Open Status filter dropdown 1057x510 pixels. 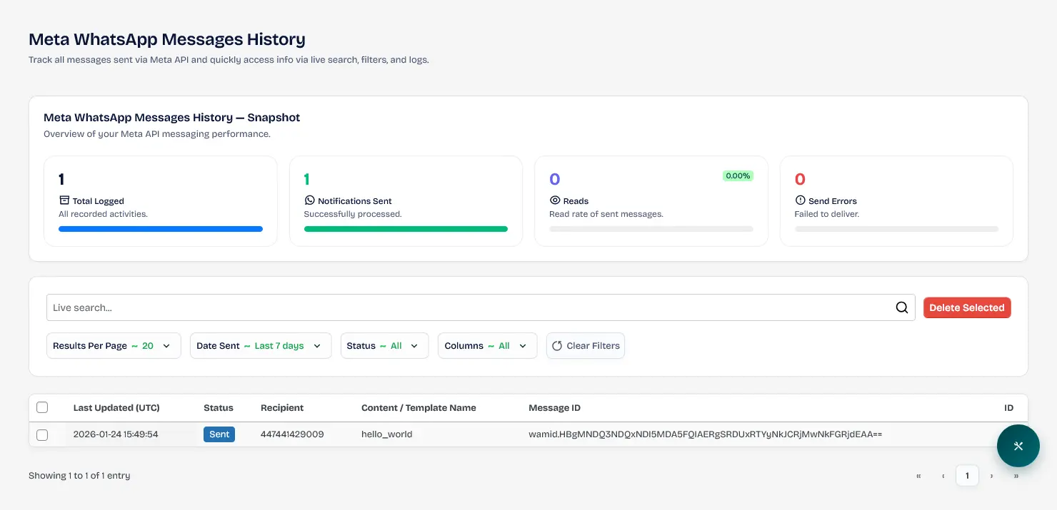(x=384, y=346)
